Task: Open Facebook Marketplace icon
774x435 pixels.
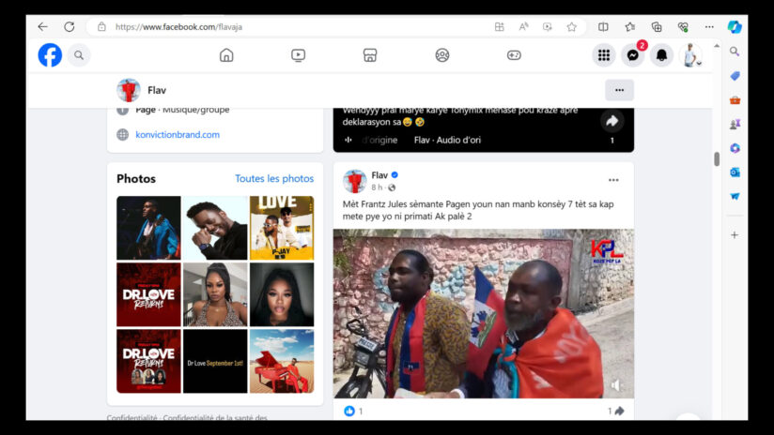Action: point(370,55)
